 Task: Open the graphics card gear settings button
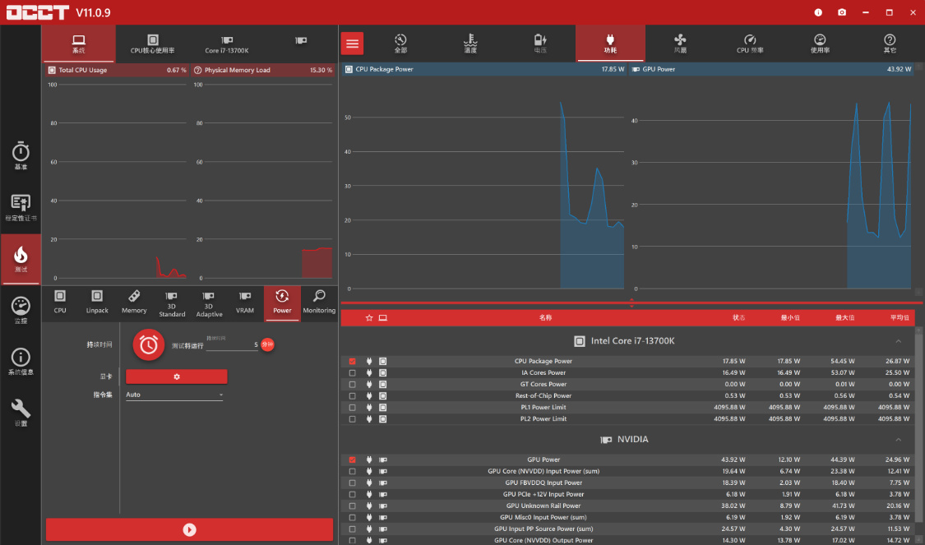point(177,376)
